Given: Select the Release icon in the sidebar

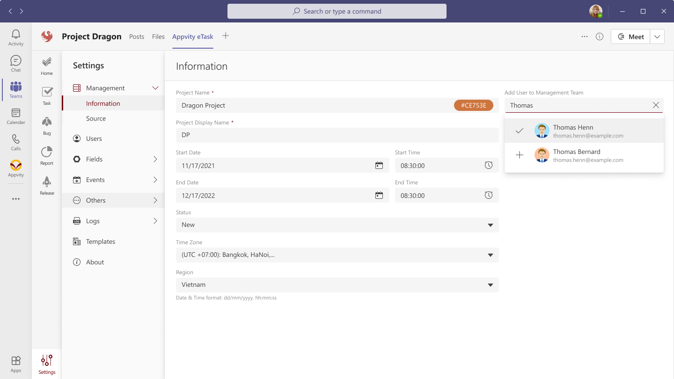Looking at the screenshot, I should coord(46,182).
